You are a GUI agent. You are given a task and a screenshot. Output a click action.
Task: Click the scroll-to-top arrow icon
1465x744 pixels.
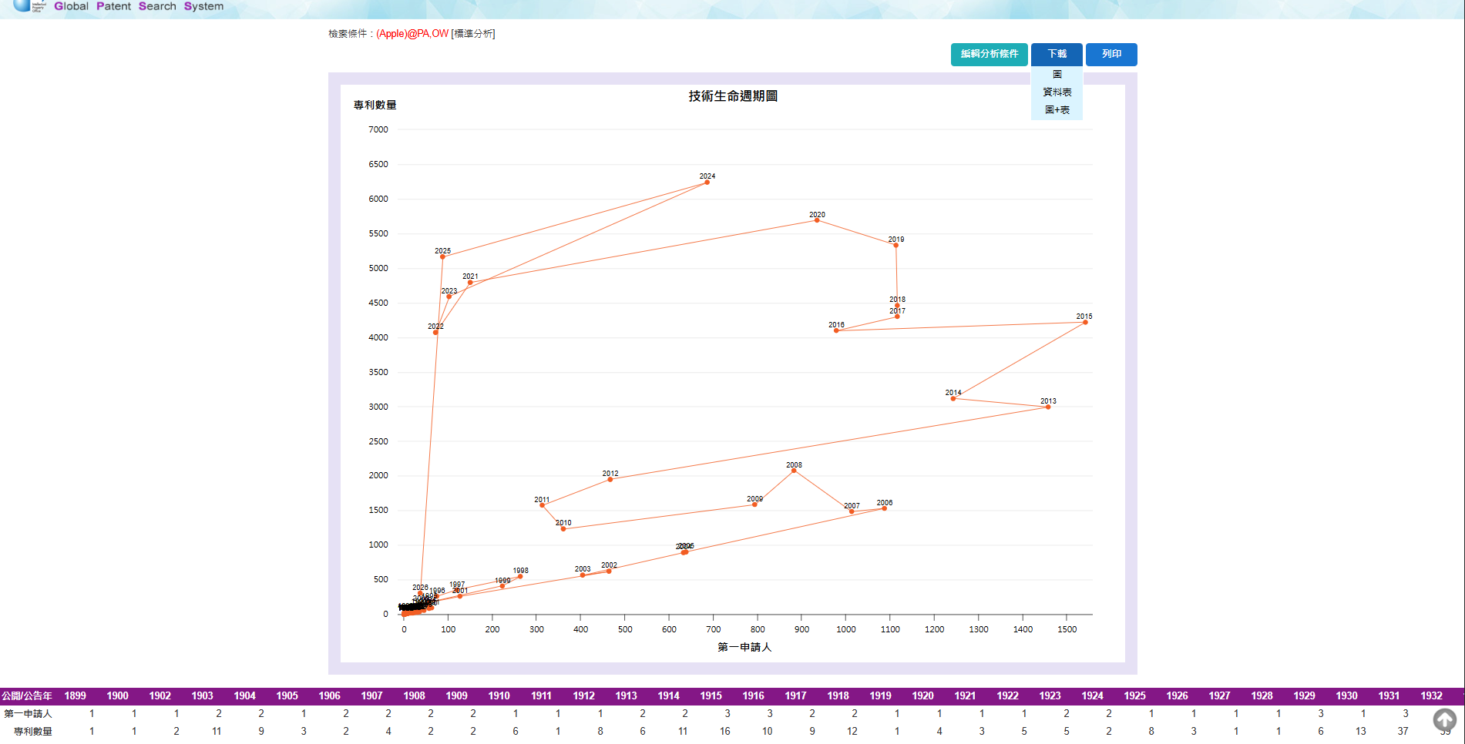[1444, 720]
